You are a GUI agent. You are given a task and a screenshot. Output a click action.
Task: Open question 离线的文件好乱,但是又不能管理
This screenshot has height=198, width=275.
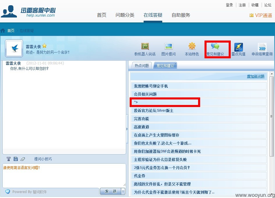(199, 184)
